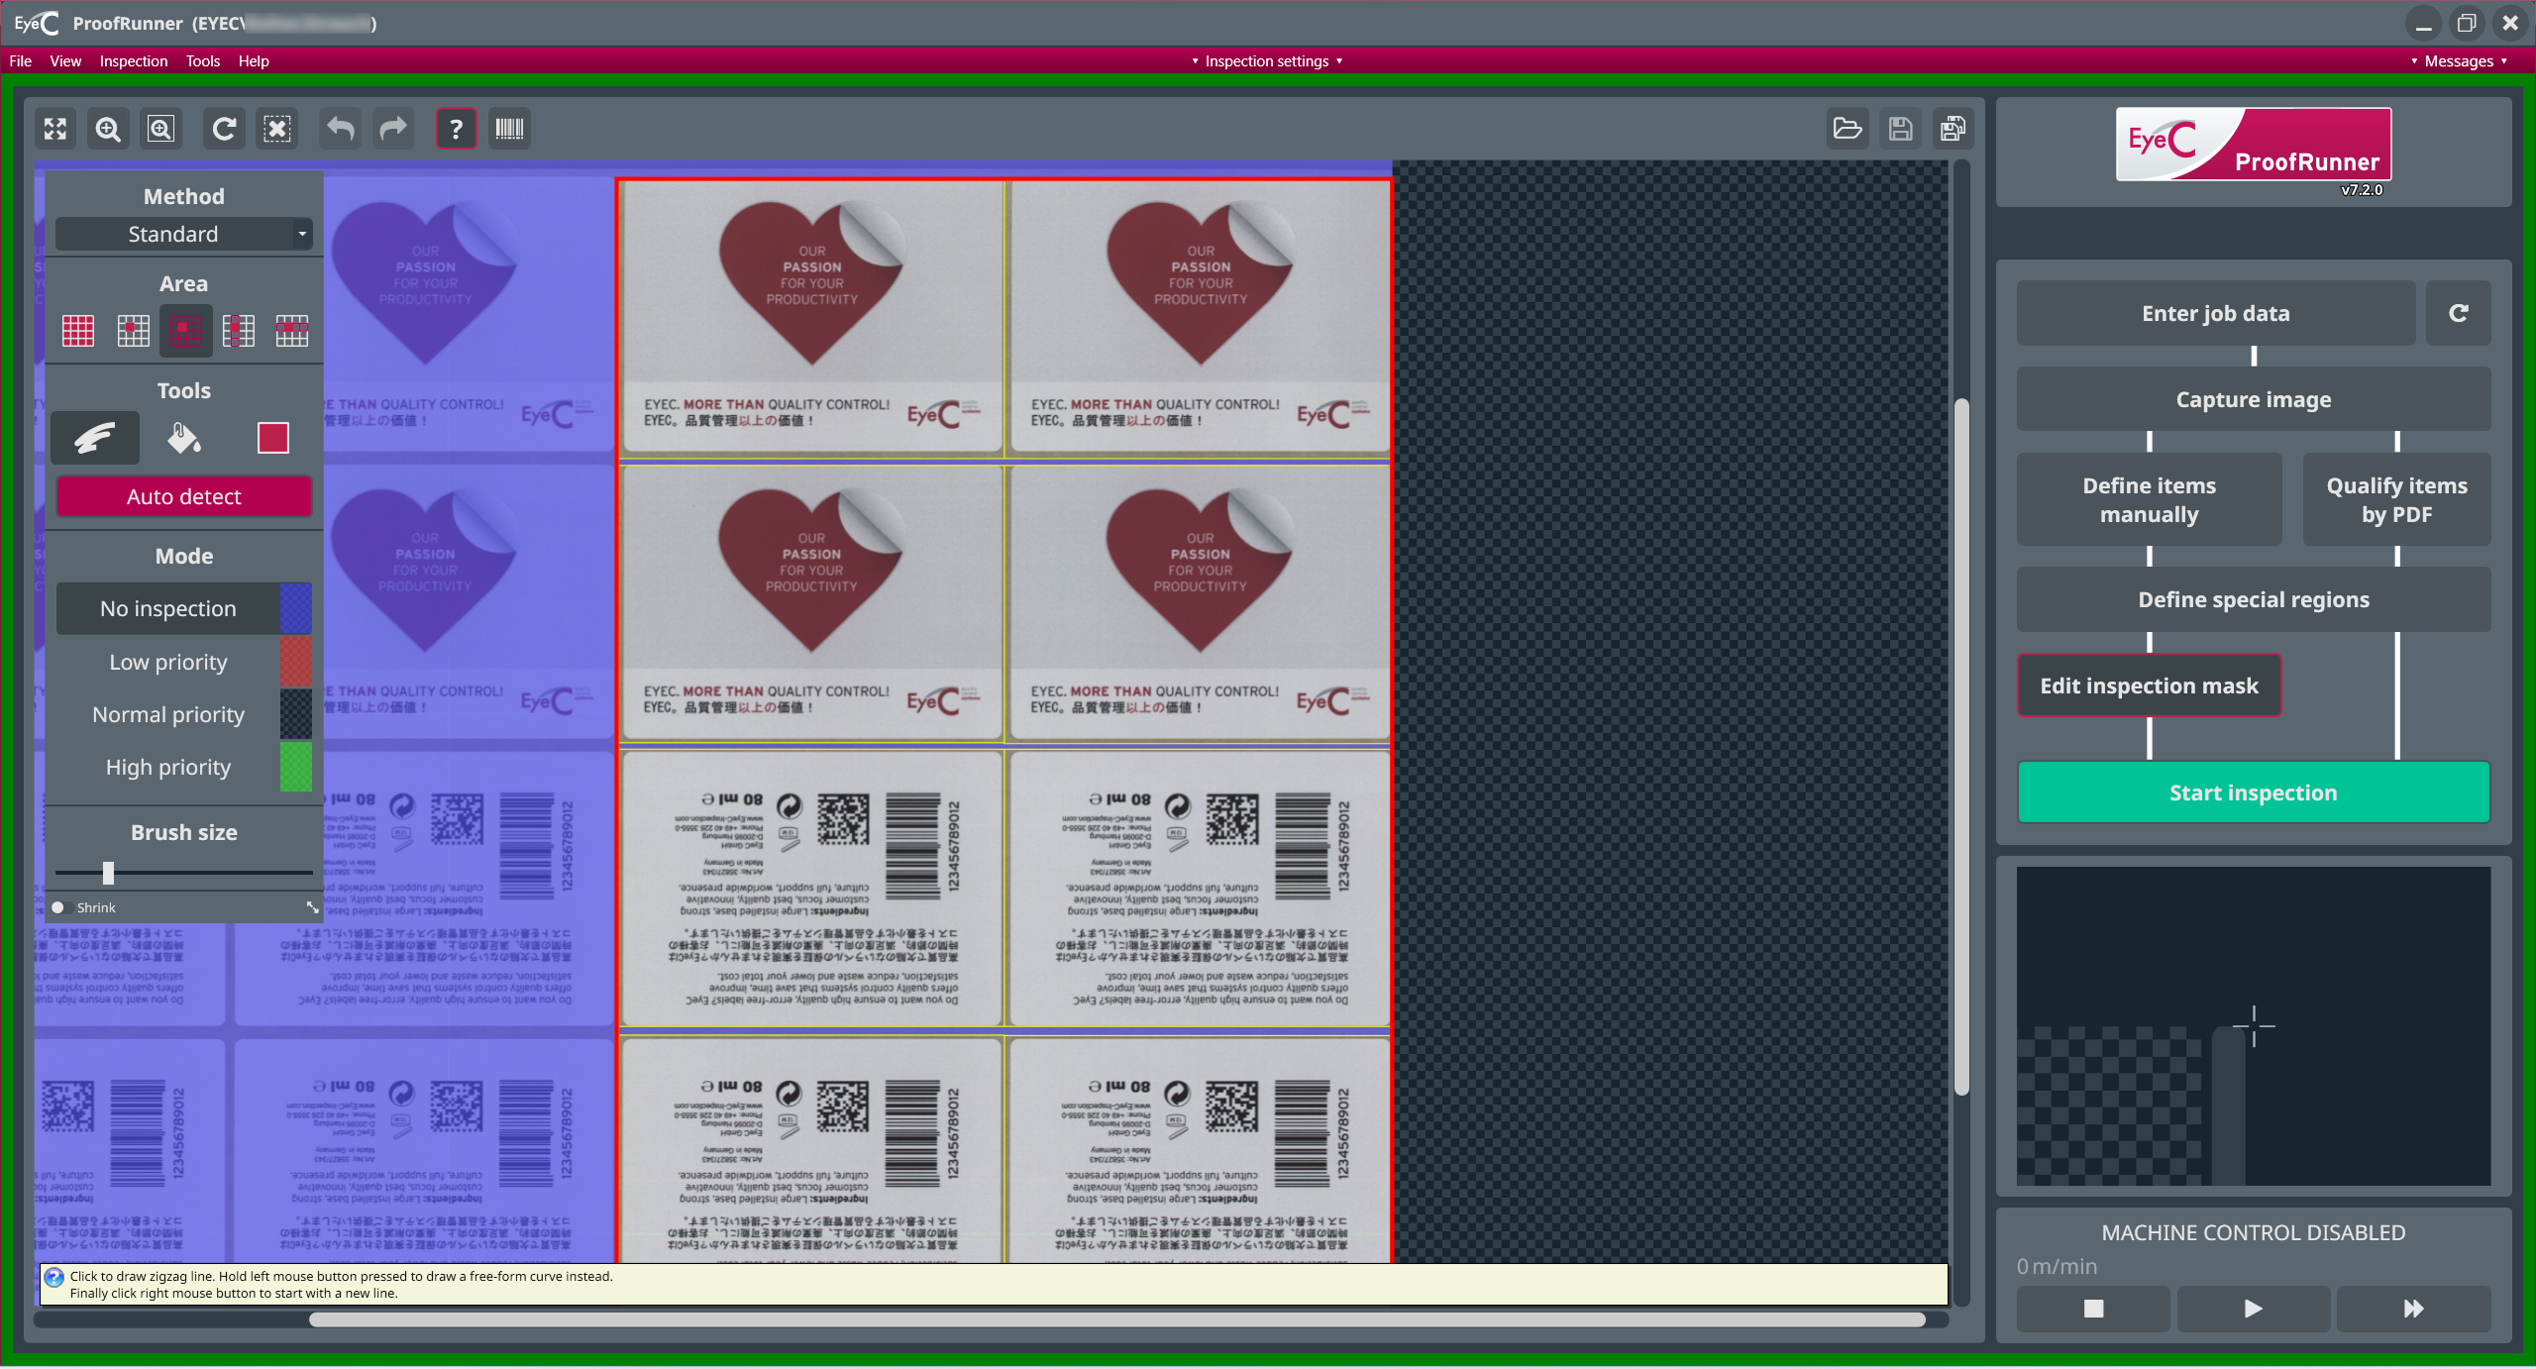
Task: Select the red rectangle tool
Action: 273,438
